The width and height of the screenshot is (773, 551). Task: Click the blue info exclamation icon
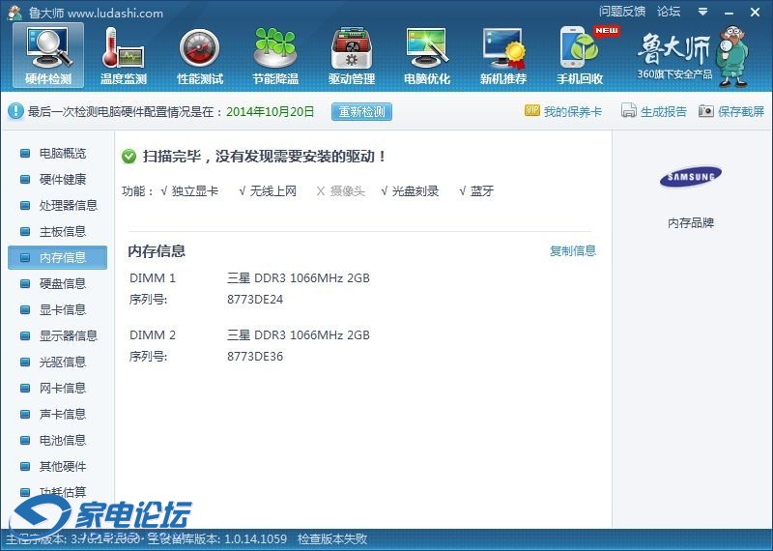pyautogui.click(x=15, y=111)
